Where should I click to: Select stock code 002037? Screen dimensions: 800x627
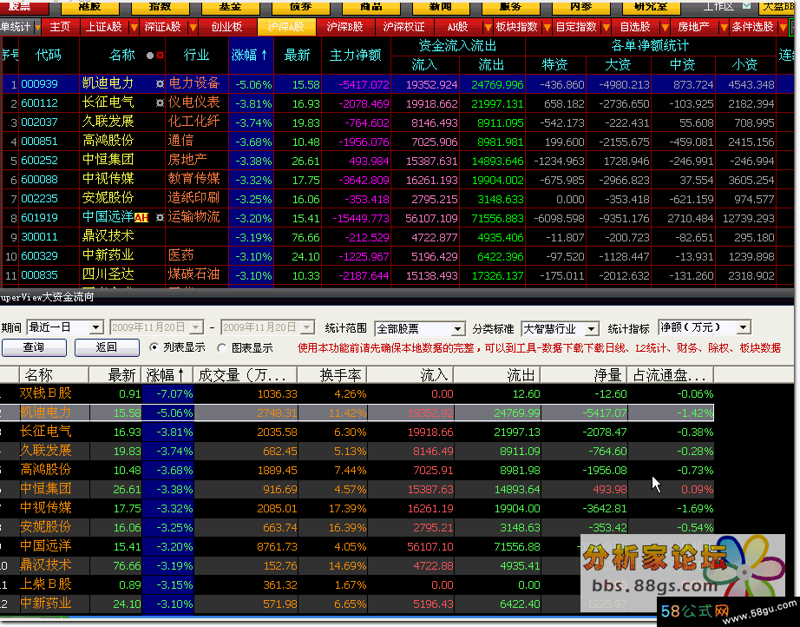coord(39,122)
